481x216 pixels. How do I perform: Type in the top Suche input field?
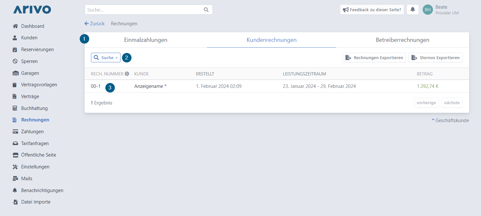tap(144, 10)
